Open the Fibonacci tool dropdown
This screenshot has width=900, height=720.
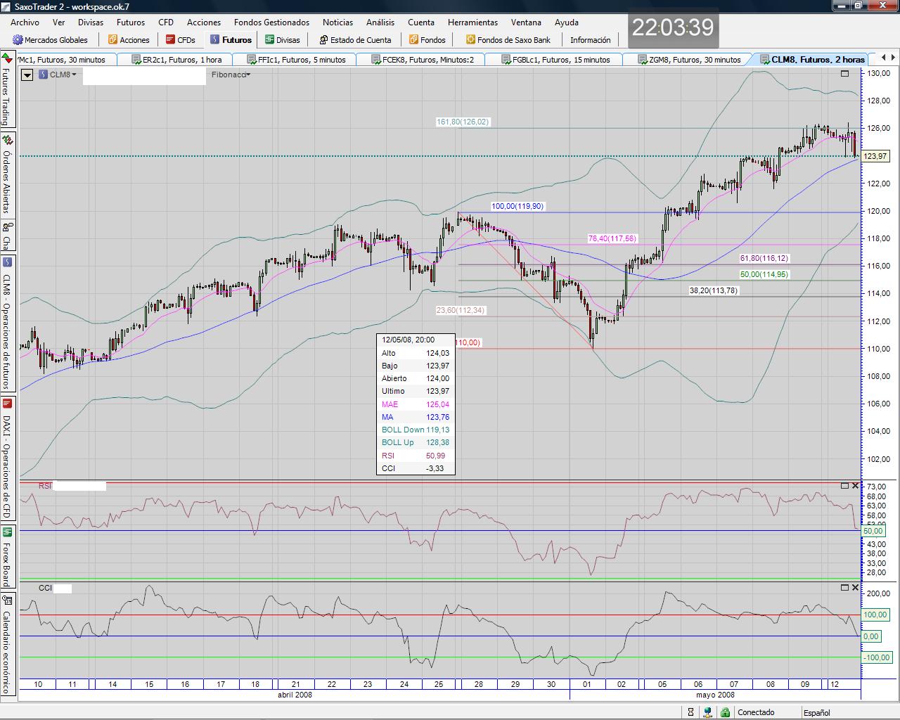tap(231, 75)
